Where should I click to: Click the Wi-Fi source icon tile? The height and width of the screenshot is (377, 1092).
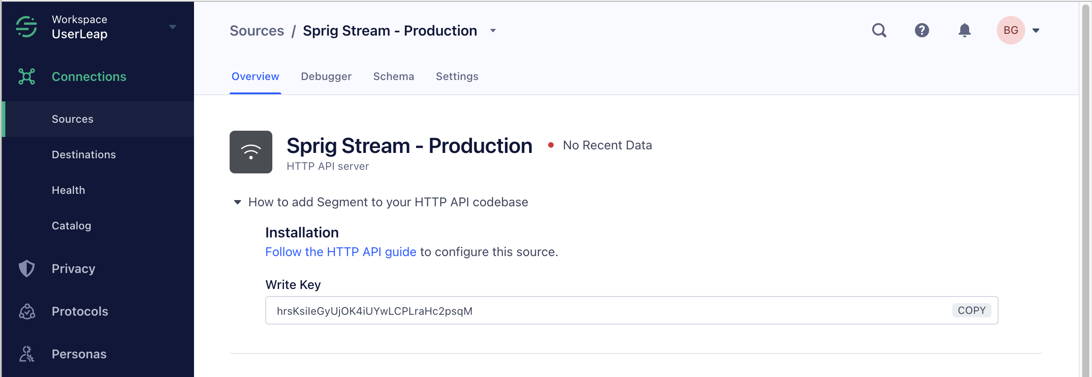(251, 152)
